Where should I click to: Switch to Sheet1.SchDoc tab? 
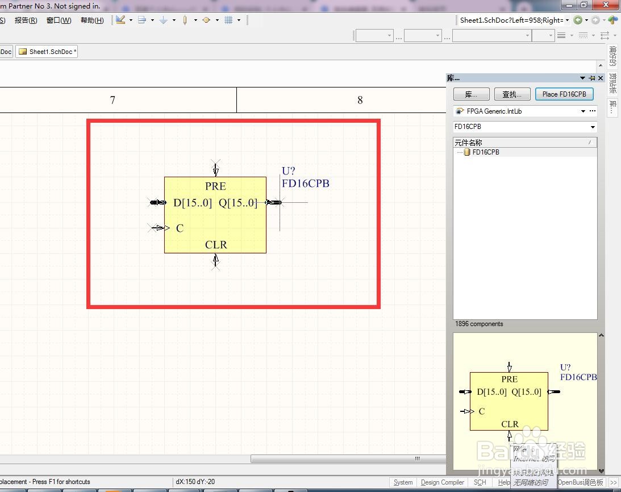click(x=47, y=52)
